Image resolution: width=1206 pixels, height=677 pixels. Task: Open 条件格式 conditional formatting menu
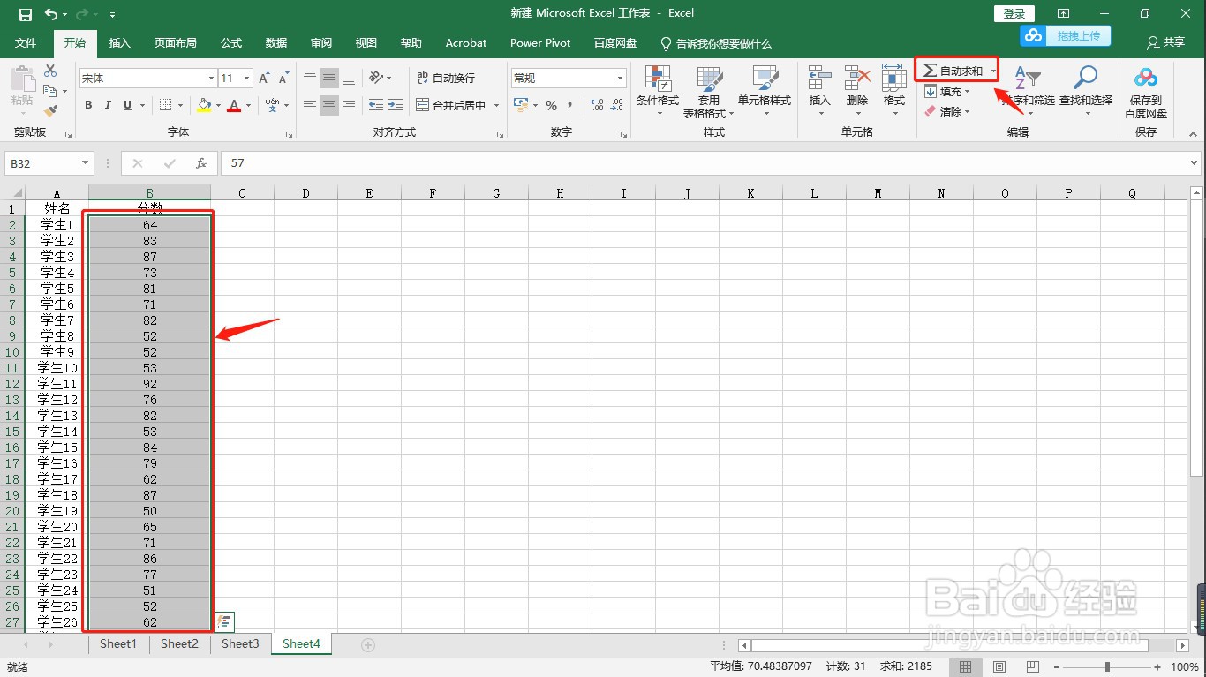[658, 91]
